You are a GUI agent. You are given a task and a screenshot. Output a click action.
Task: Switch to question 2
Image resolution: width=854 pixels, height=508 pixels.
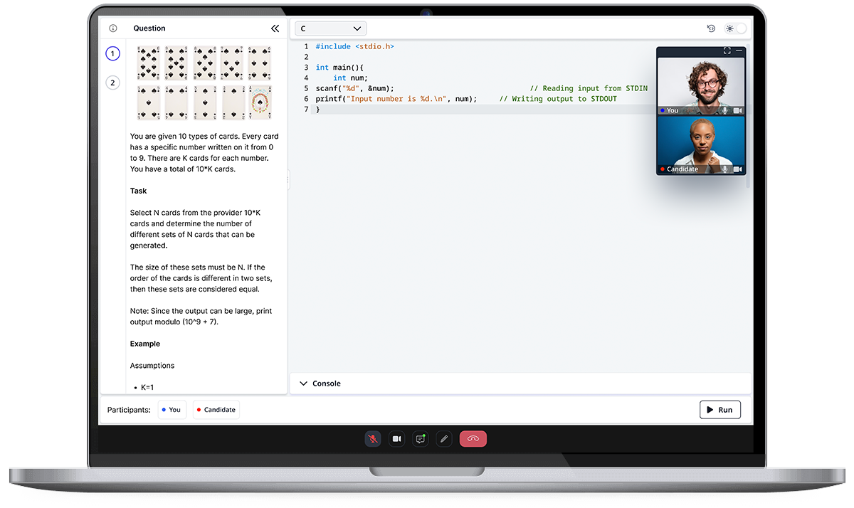coord(112,82)
